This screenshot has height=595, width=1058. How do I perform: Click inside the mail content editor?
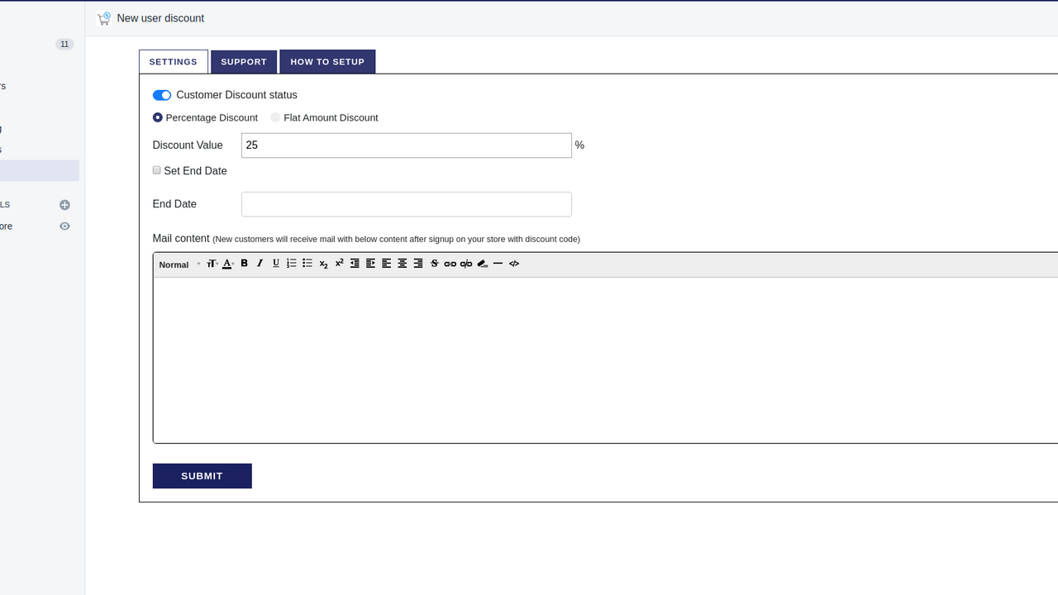point(605,360)
